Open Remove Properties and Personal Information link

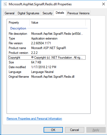coord(34,119)
